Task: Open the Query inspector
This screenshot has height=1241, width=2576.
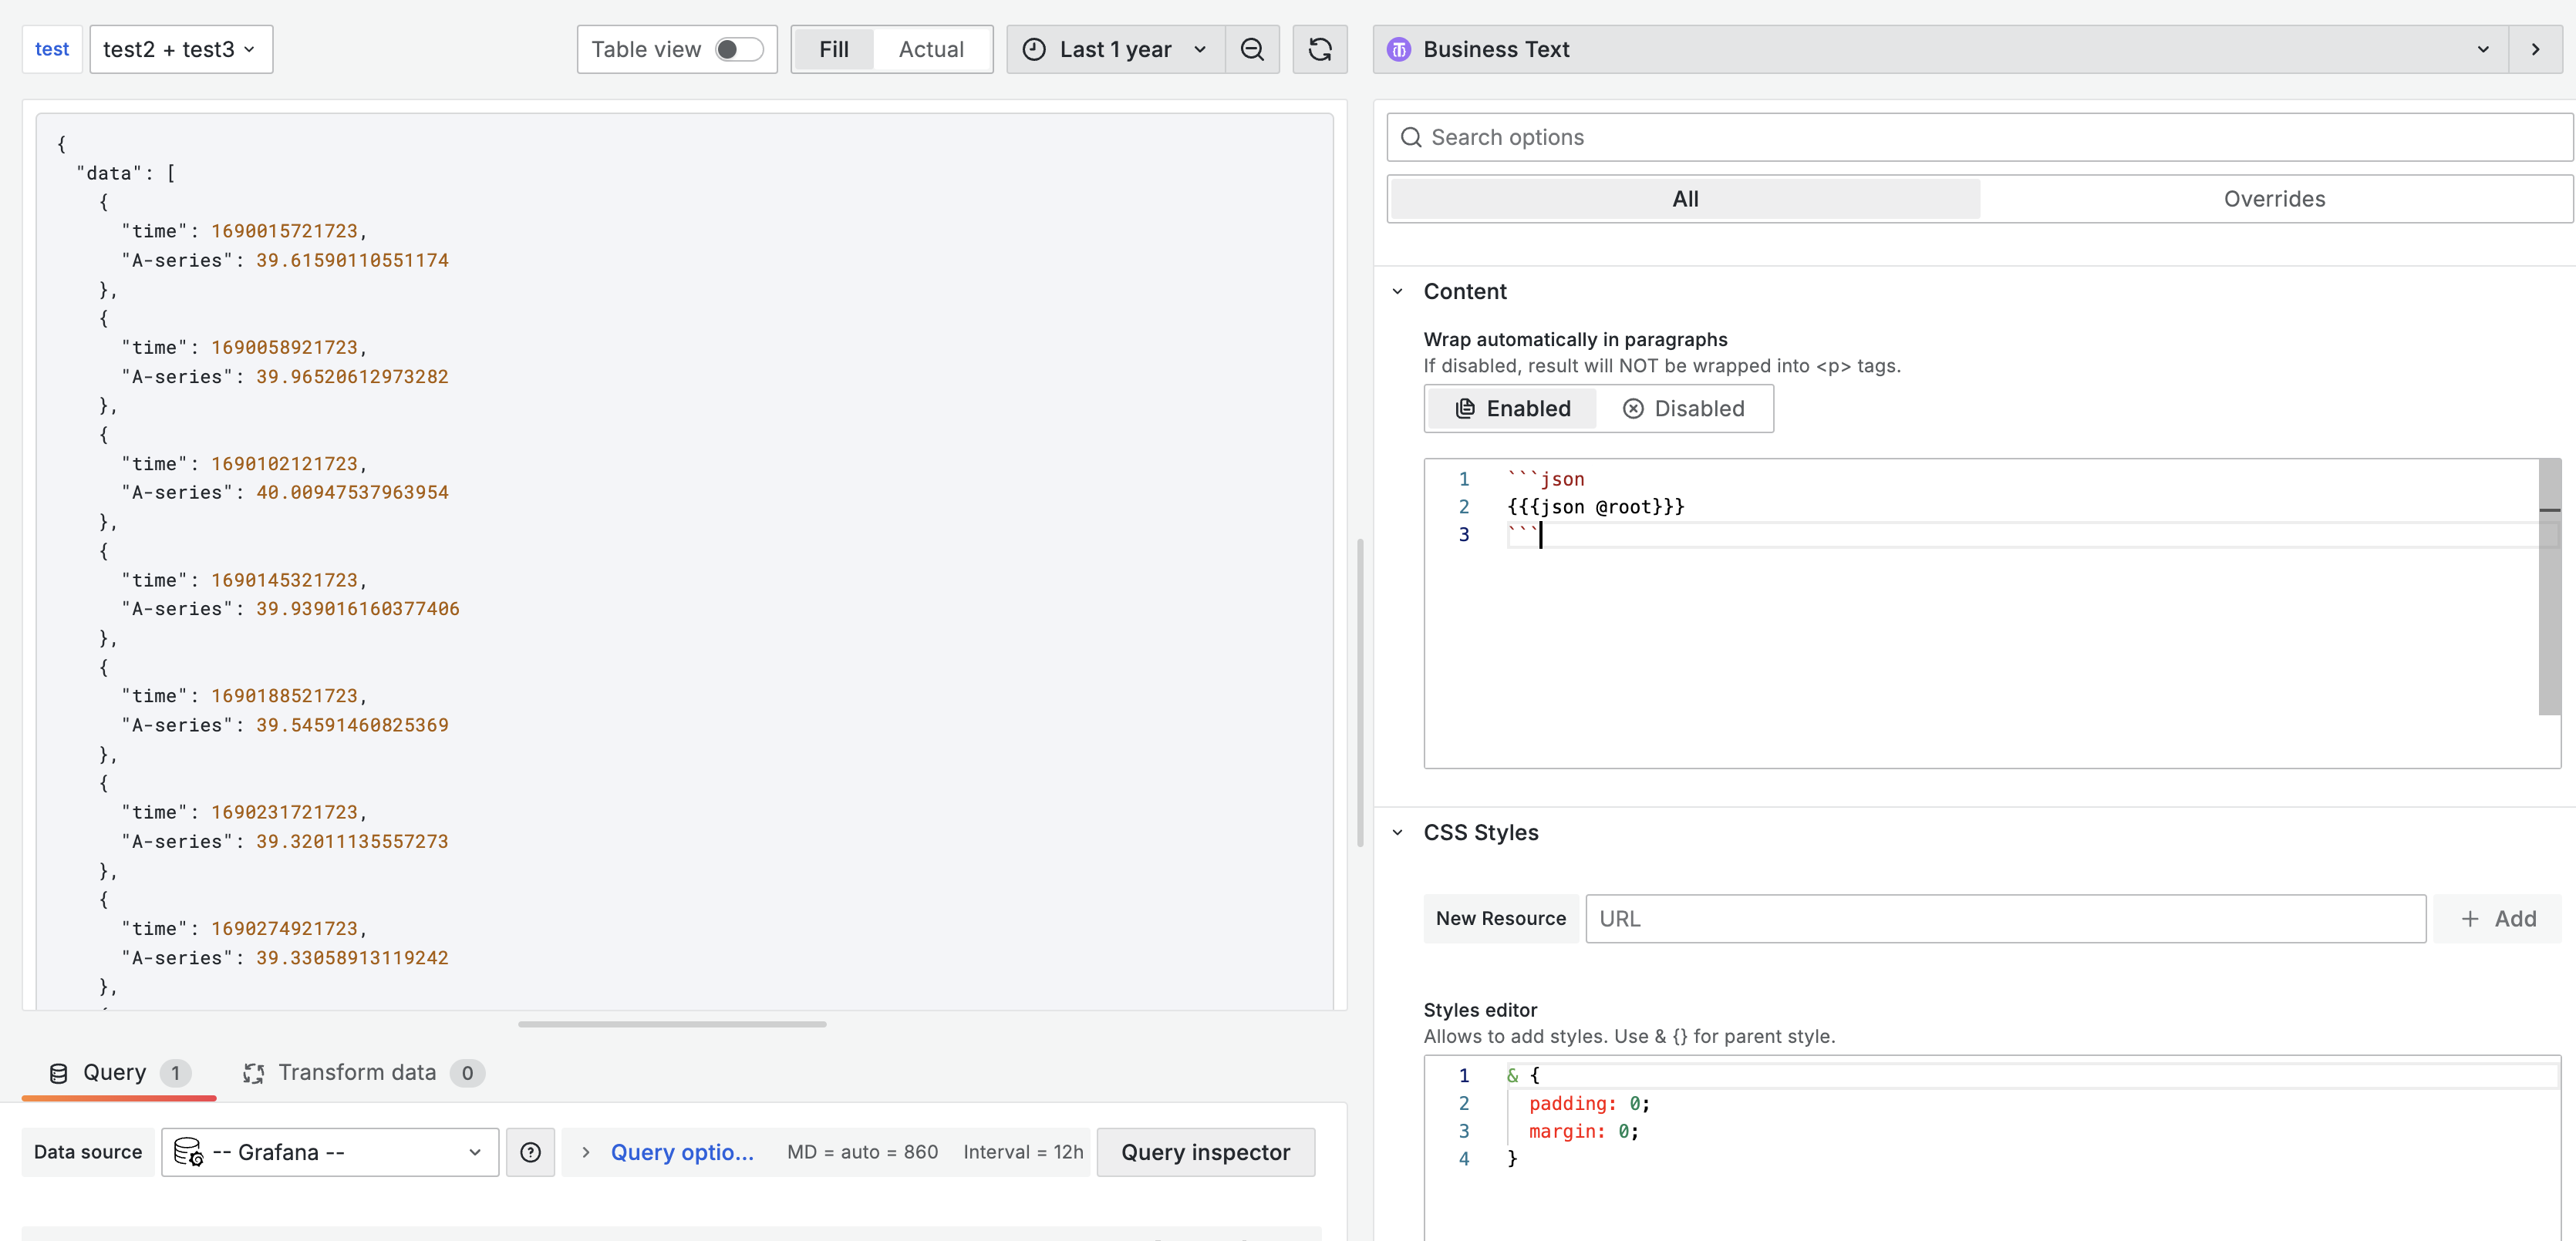Action: click(x=1205, y=1152)
